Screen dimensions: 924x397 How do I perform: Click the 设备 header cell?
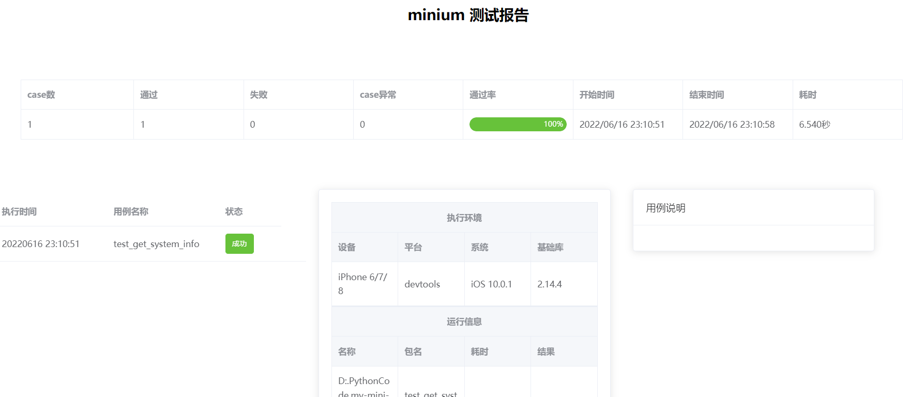[365, 247]
